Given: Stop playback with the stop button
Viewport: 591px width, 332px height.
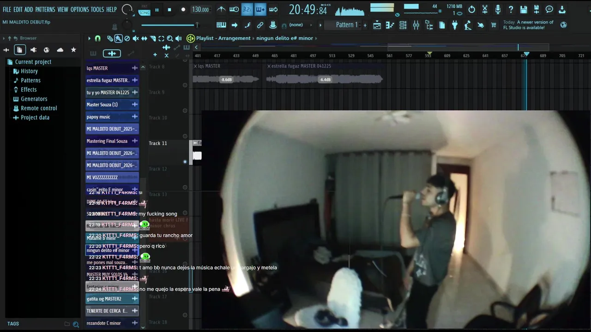Looking at the screenshot, I should (169, 10).
